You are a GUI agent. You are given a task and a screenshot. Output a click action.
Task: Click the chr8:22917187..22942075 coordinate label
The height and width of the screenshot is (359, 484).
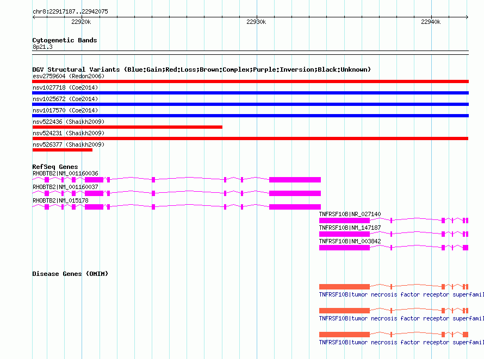[x=70, y=11]
